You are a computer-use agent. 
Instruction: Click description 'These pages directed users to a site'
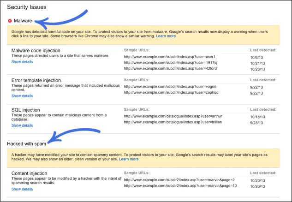pos(60,56)
